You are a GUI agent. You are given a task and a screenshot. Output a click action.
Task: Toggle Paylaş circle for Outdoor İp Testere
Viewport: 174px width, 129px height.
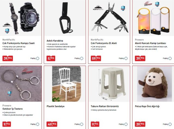point(38,124)
